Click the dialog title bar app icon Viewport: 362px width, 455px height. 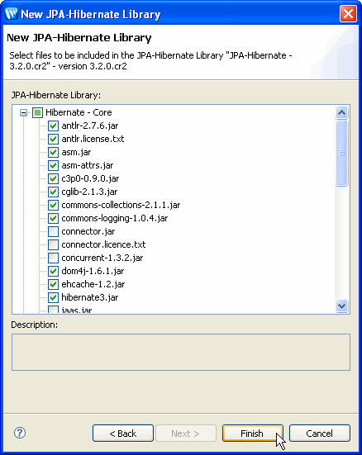[x=12, y=14]
